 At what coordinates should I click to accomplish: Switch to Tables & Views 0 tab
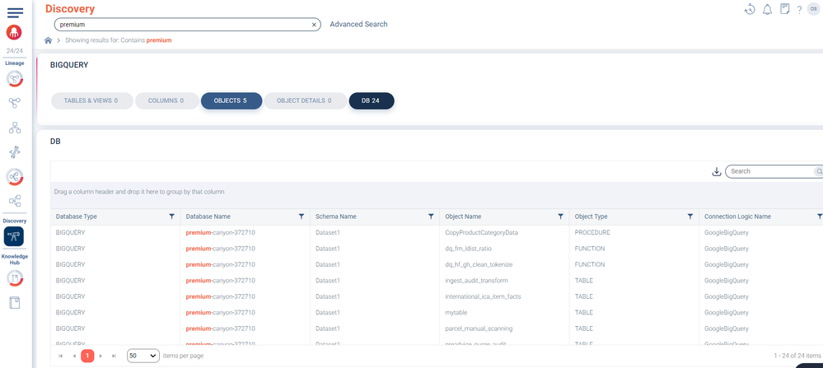click(91, 100)
